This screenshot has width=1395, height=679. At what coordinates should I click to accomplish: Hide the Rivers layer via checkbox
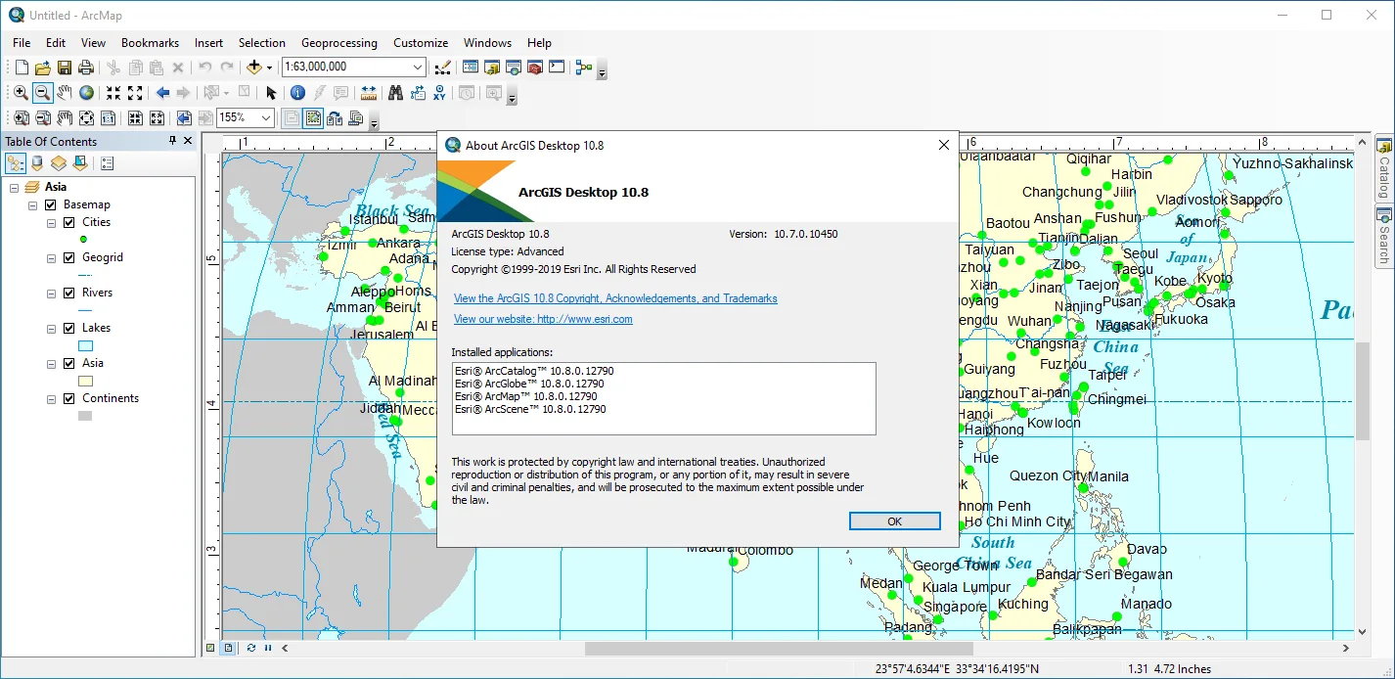68,294
